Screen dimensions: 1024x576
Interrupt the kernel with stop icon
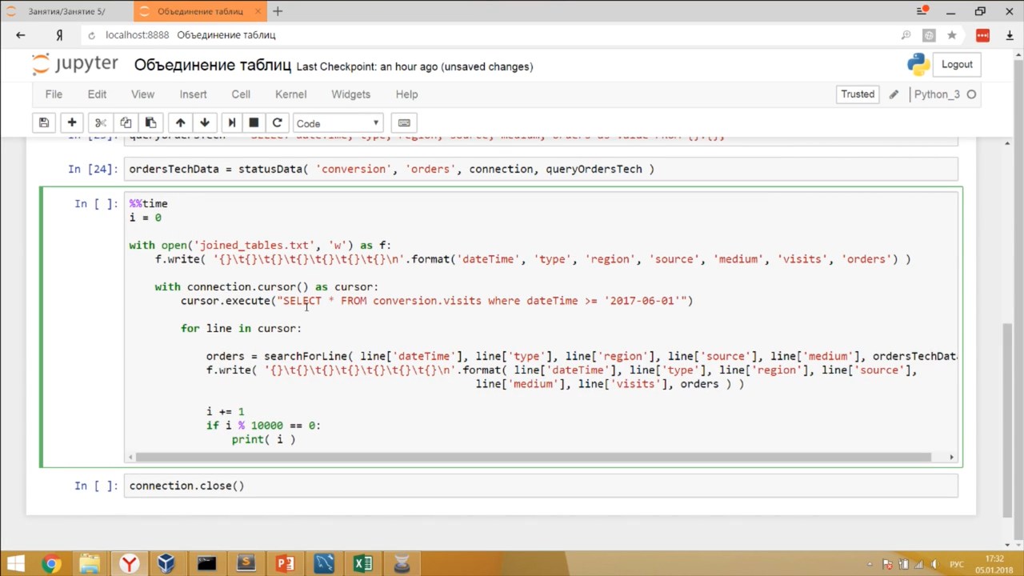pyautogui.click(x=254, y=122)
